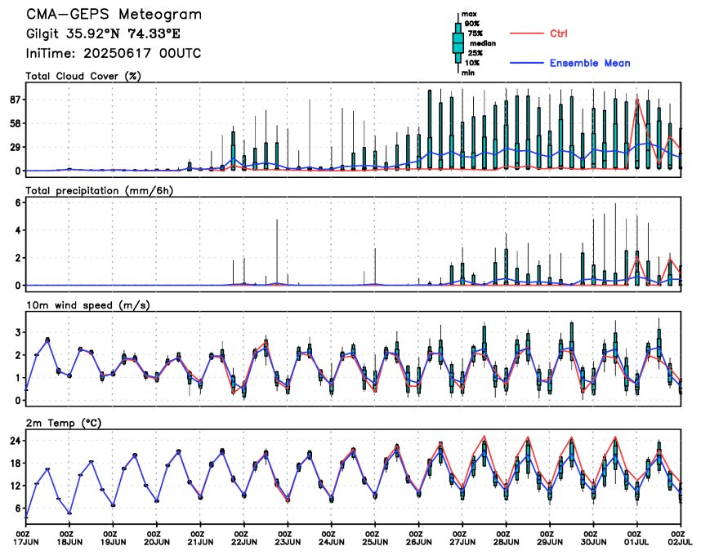The image size is (701, 555).
Task: Click the '00Z 19JUN' time axis label
Action: [x=114, y=538]
